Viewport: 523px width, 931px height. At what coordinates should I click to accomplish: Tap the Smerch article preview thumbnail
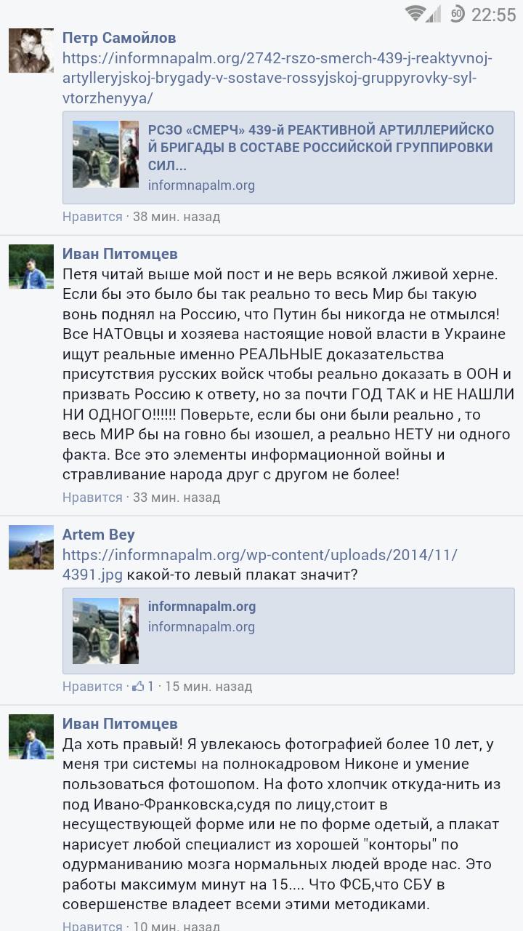pos(105,154)
